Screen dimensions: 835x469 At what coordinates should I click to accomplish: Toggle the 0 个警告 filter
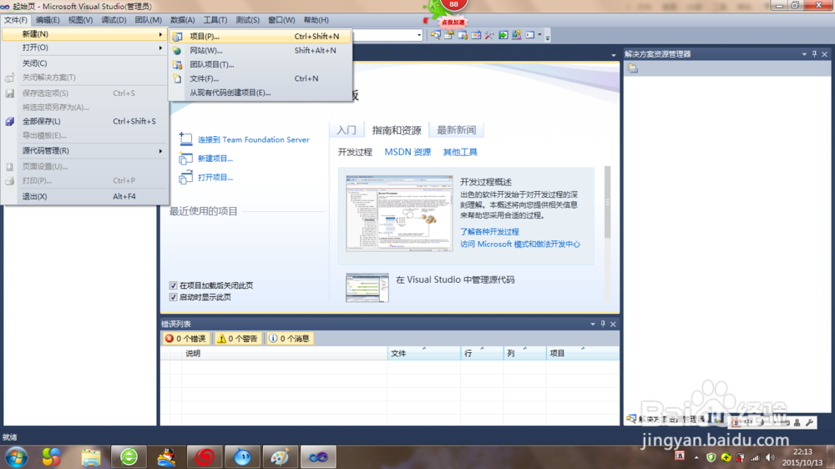[x=237, y=339]
